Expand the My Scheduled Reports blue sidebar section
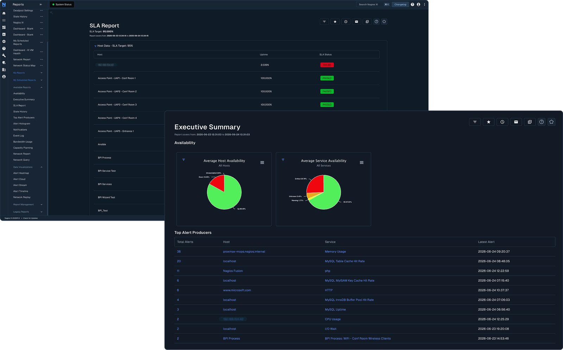 tap(28, 80)
